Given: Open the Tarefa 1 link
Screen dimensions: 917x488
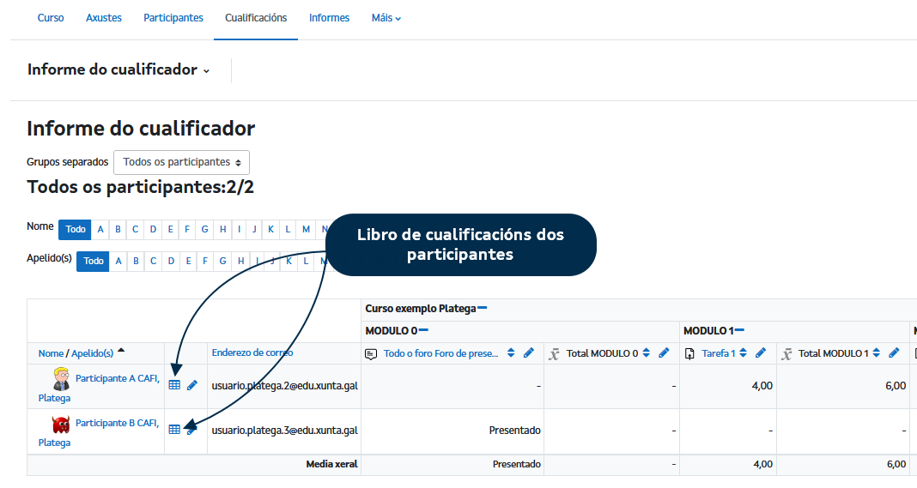Looking at the screenshot, I should click(719, 353).
